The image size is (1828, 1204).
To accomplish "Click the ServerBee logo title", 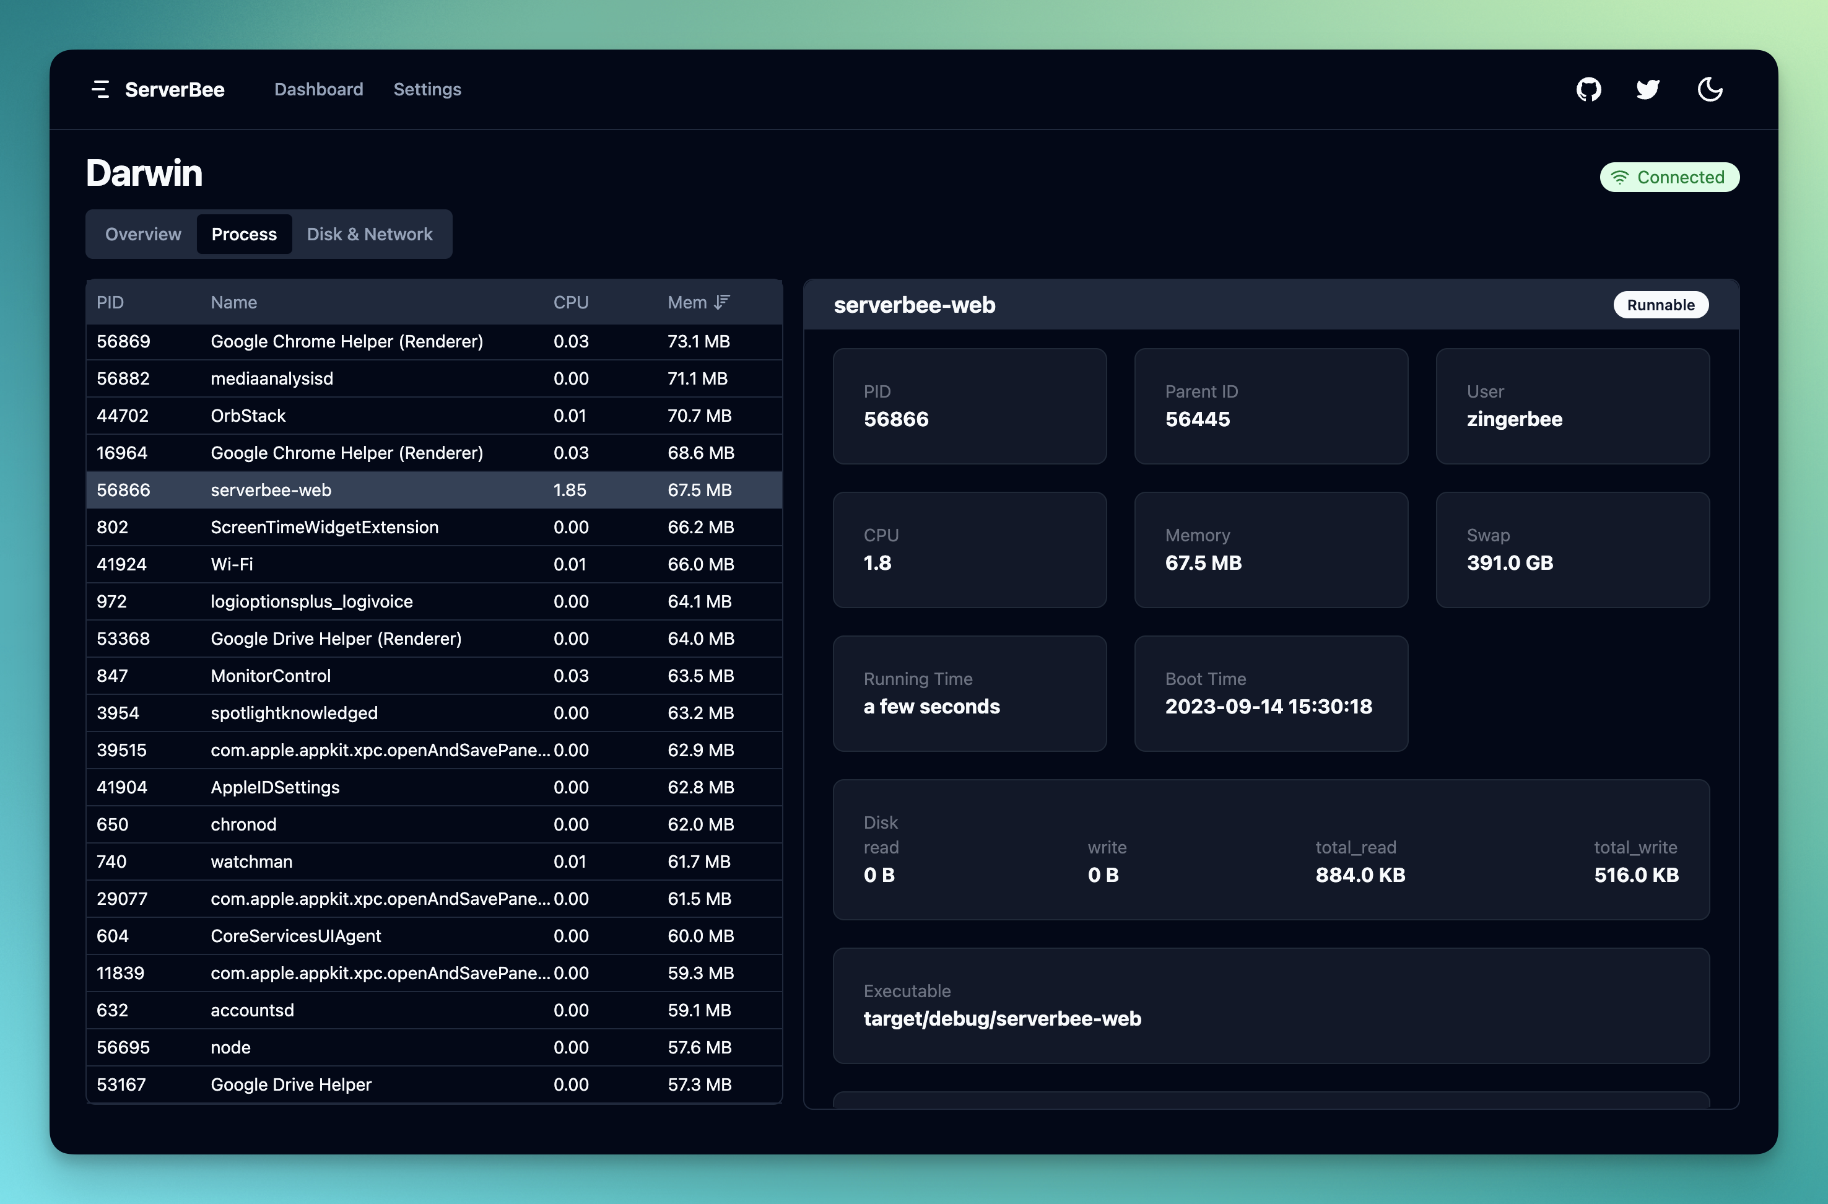I will click(175, 89).
